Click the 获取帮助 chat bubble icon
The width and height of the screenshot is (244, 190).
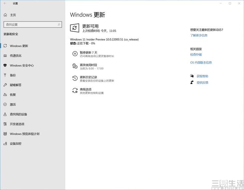192,76
